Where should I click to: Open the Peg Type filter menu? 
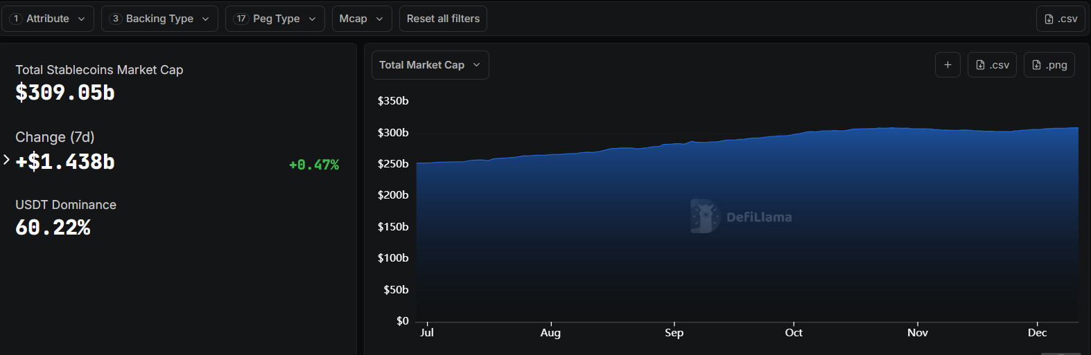point(275,19)
